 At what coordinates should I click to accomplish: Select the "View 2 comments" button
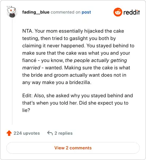coord(73,148)
